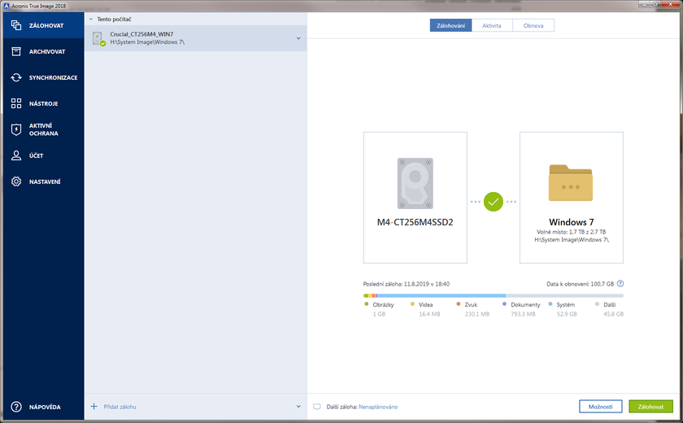
Task: Click the grey Další segment of usage bar
Action: coord(564,296)
